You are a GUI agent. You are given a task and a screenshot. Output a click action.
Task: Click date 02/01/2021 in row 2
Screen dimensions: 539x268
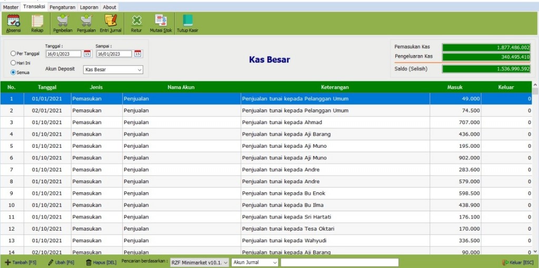pyautogui.click(x=47, y=110)
